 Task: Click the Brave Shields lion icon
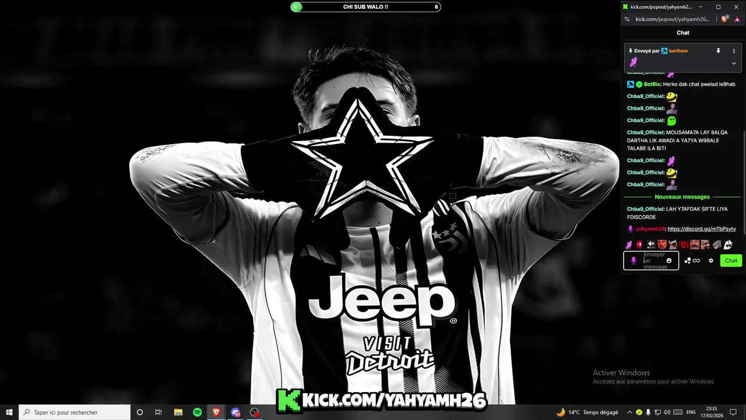[x=725, y=19]
